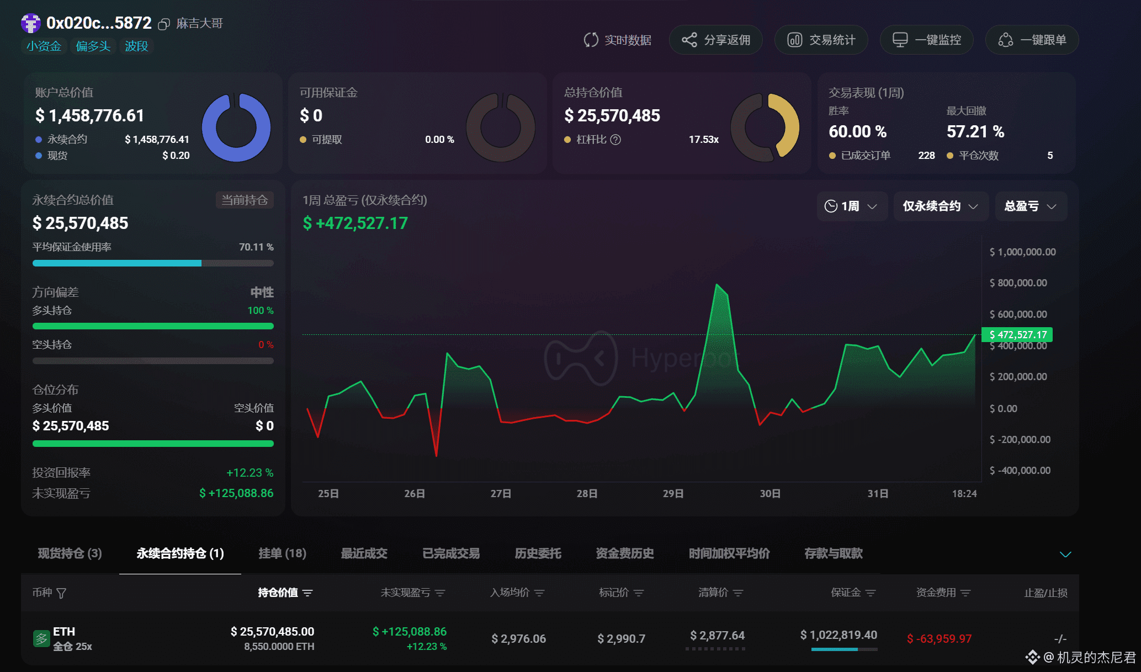
Task: Click the 币种 filter funnel icon
Action: pyautogui.click(x=61, y=593)
